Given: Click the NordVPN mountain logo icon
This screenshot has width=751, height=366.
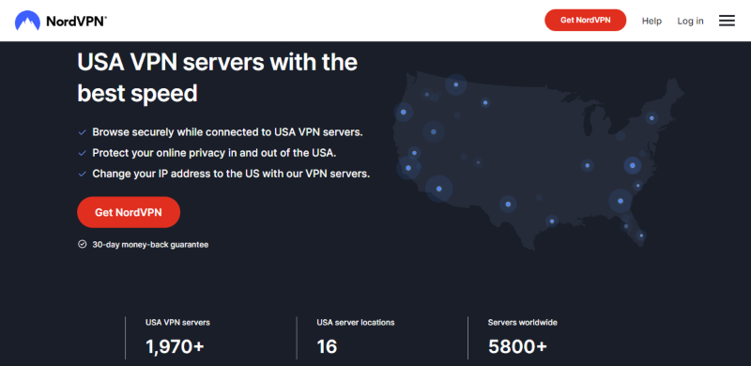Looking at the screenshot, I should point(27,21).
